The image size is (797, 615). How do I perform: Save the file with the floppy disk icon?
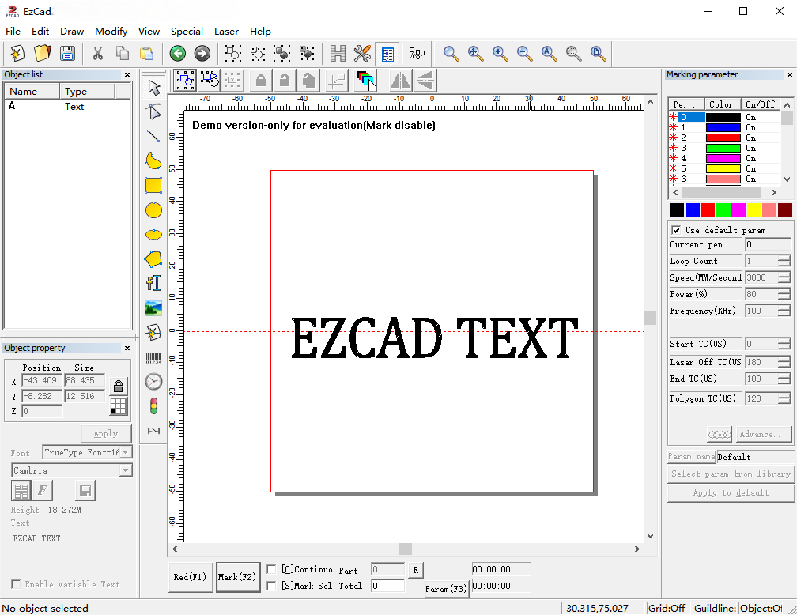[67, 54]
